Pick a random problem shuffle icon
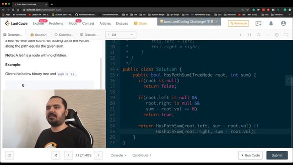The width and height of the screenshot is (293, 165). (x=56, y=155)
